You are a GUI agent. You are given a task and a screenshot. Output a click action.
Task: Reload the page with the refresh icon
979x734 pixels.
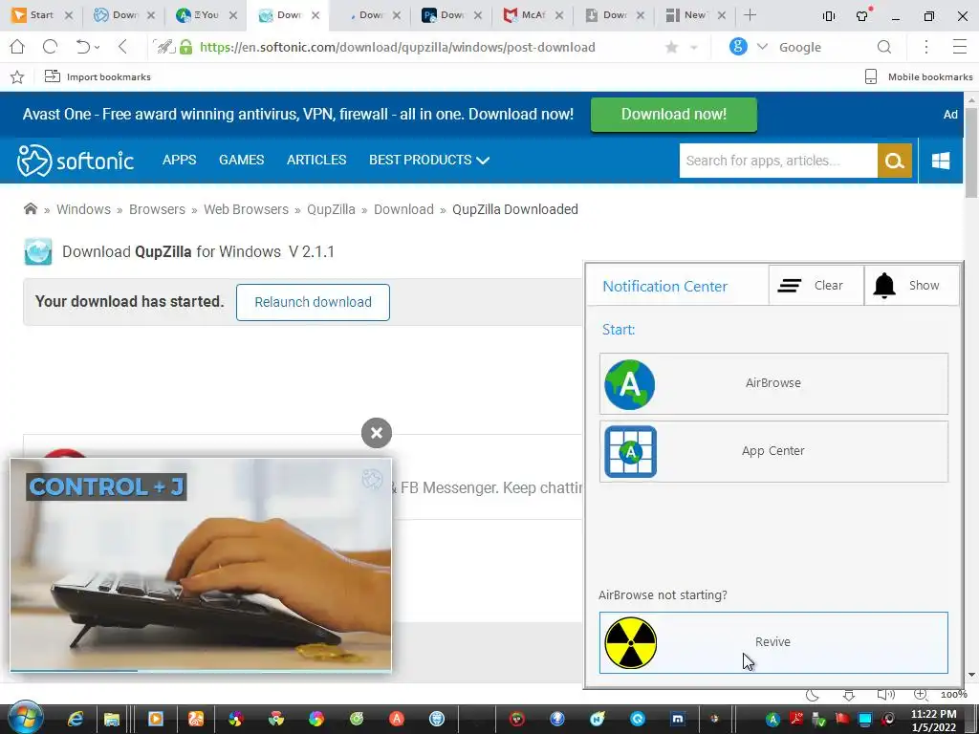coord(50,47)
